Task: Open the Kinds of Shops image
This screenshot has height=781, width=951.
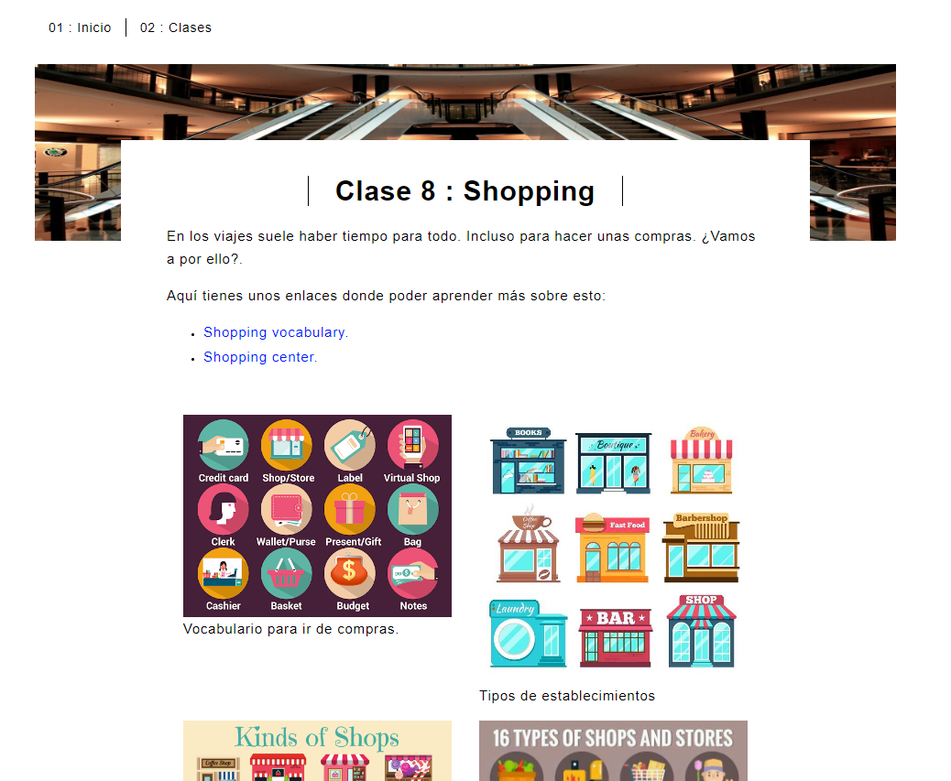Action: (317, 751)
